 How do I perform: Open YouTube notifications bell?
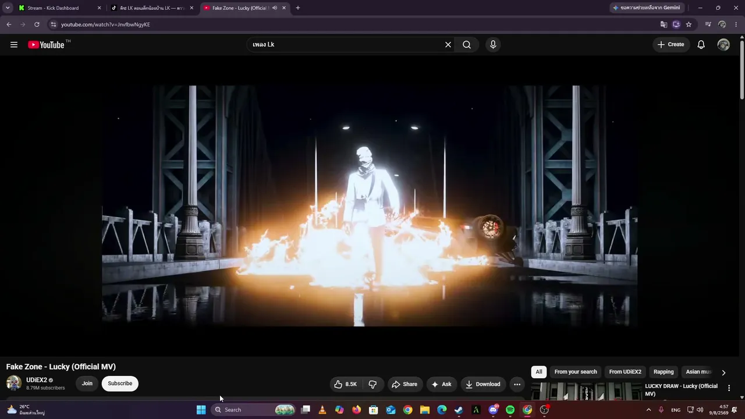701,45
